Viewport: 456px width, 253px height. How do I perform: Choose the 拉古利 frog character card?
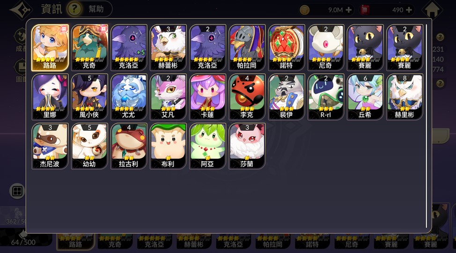pos(129,146)
